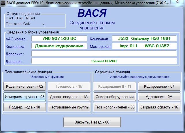Click the 'Соединение с блоком управления' heading

pos(92,25)
